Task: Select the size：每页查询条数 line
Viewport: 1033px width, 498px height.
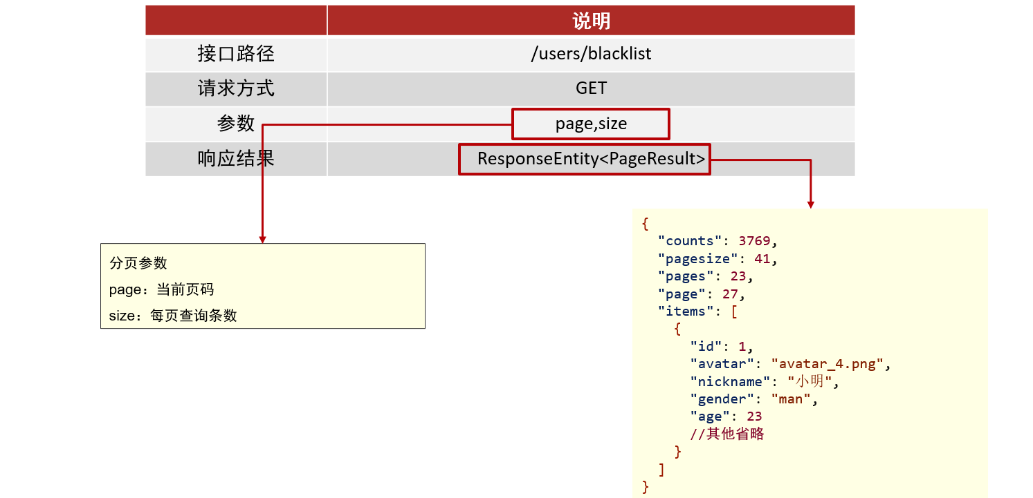Action: click(173, 316)
